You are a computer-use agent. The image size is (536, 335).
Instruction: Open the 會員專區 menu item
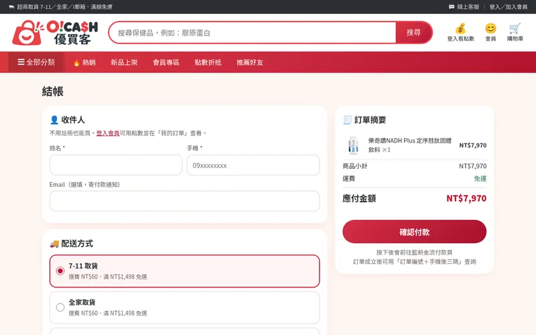166,62
